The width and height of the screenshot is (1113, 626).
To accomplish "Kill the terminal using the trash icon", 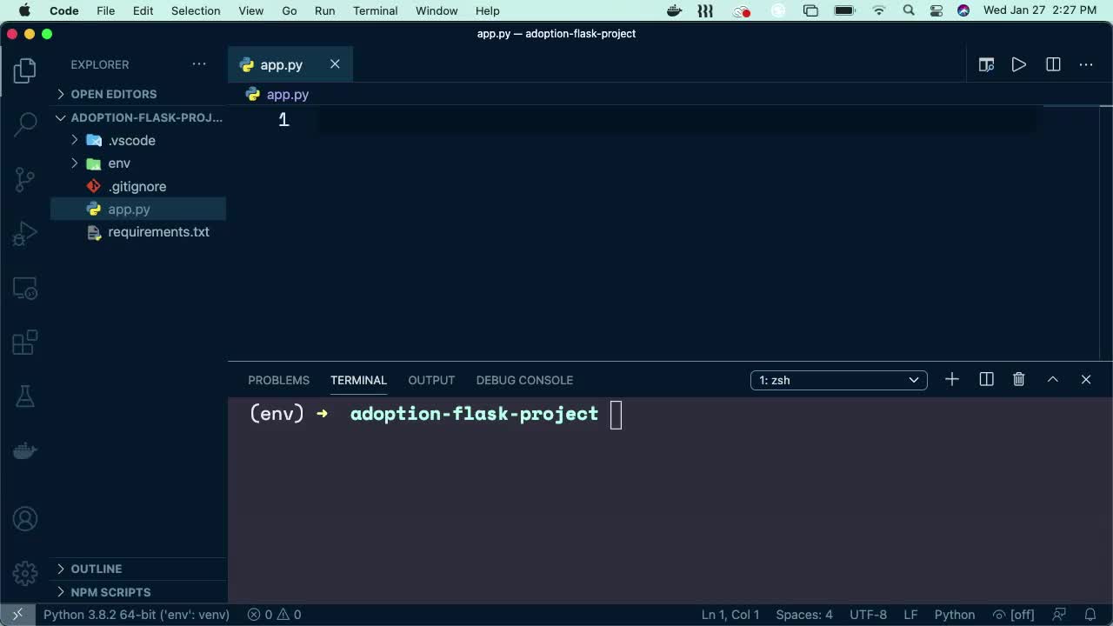I will pyautogui.click(x=1018, y=379).
